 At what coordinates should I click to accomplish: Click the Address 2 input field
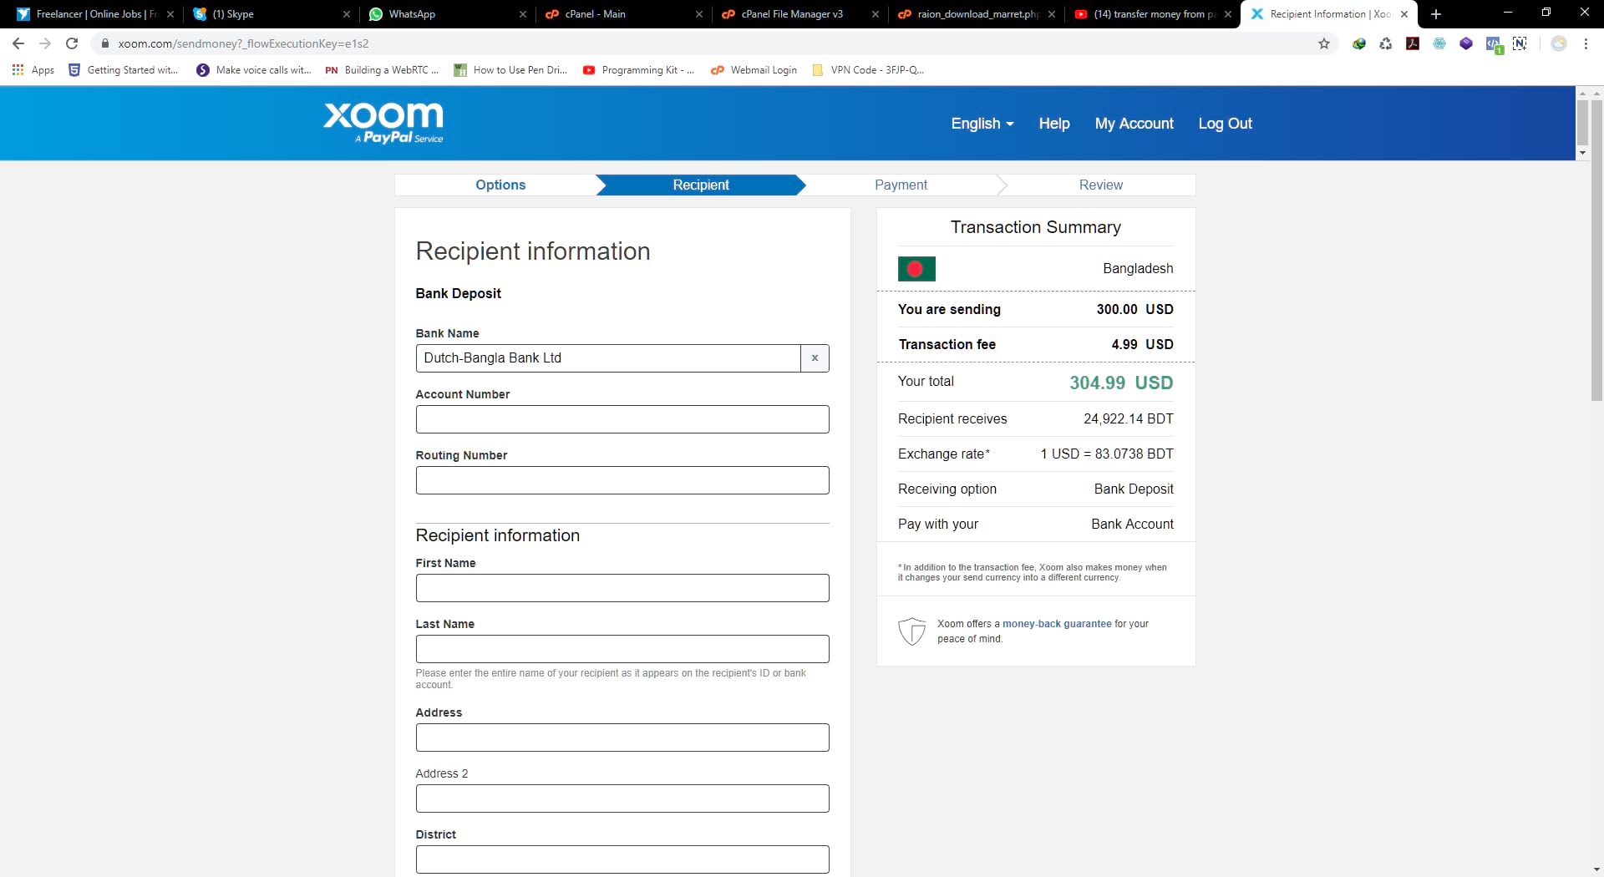(x=622, y=798)
